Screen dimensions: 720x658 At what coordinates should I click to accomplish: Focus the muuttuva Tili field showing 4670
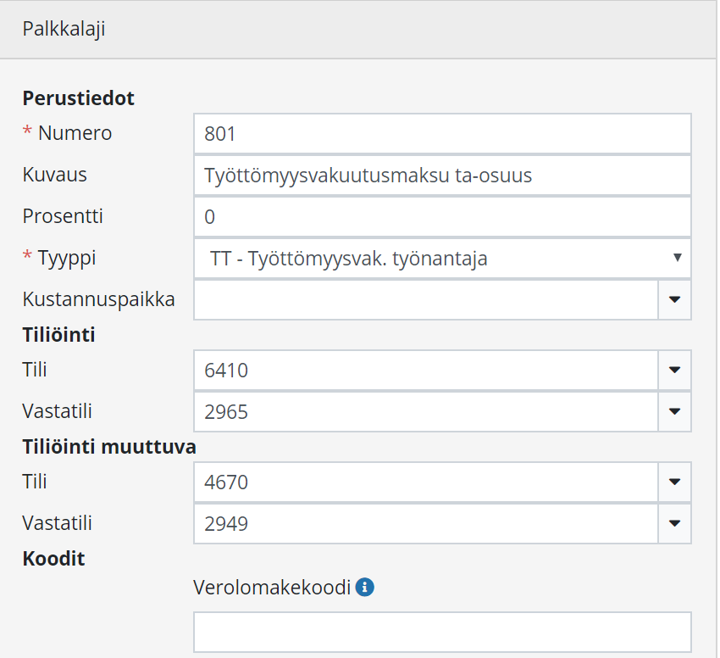pos(426,482)
